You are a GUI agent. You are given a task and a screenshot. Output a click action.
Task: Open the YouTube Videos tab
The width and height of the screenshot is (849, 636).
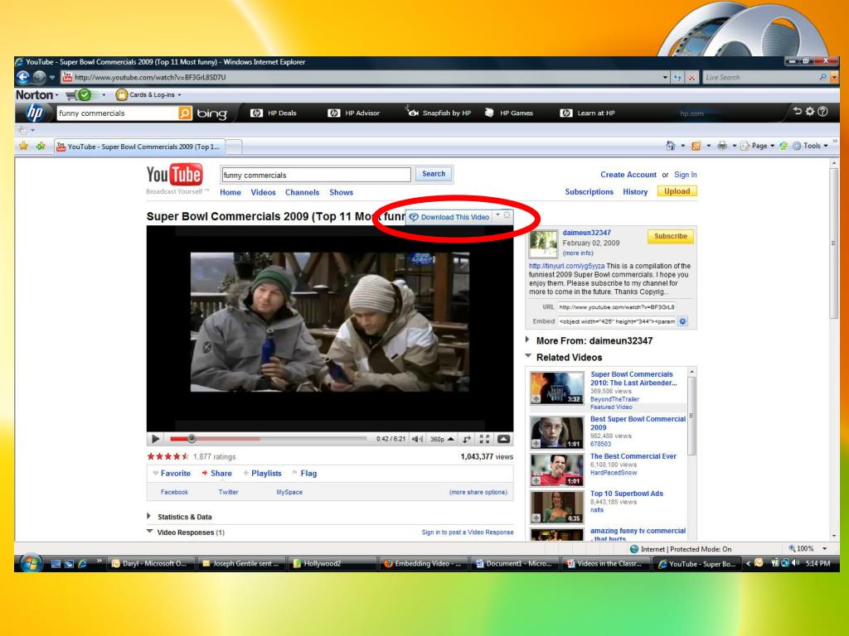pos(263,192)
